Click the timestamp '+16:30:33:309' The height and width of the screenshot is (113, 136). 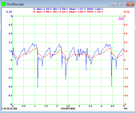(x=9, y=108)
